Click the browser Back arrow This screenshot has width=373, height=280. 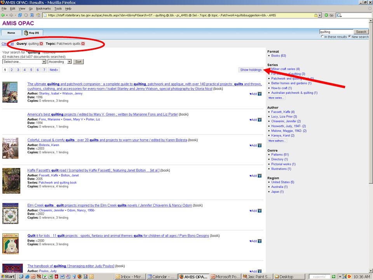[x=3, y=15]
